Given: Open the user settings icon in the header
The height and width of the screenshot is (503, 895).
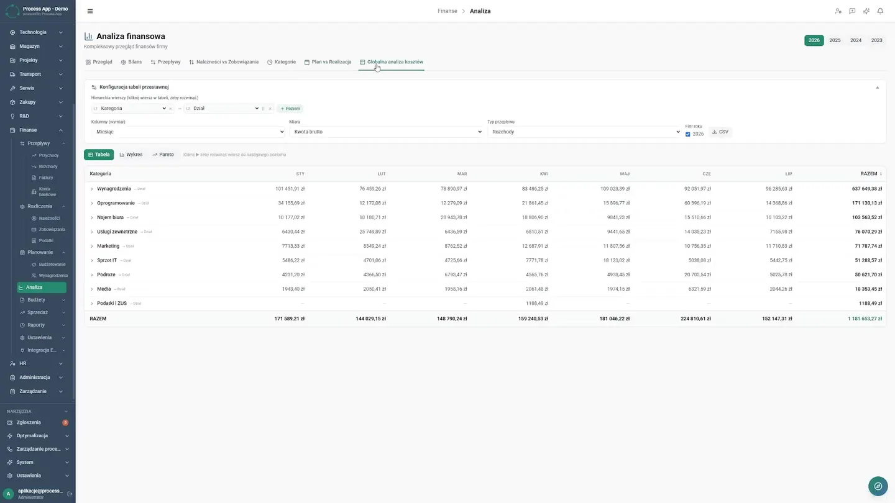Looking at the screenshot, I should tap(838, 11).
